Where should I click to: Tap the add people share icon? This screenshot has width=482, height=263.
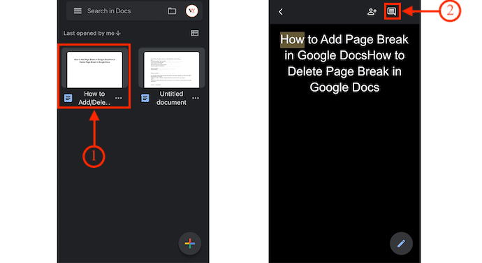[x=372, y=12]
